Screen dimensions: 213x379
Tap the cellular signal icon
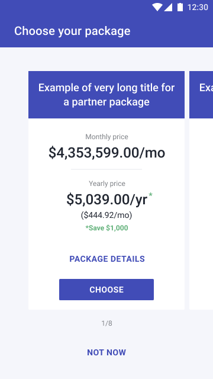pyautogui.click(x=168, y=7)
